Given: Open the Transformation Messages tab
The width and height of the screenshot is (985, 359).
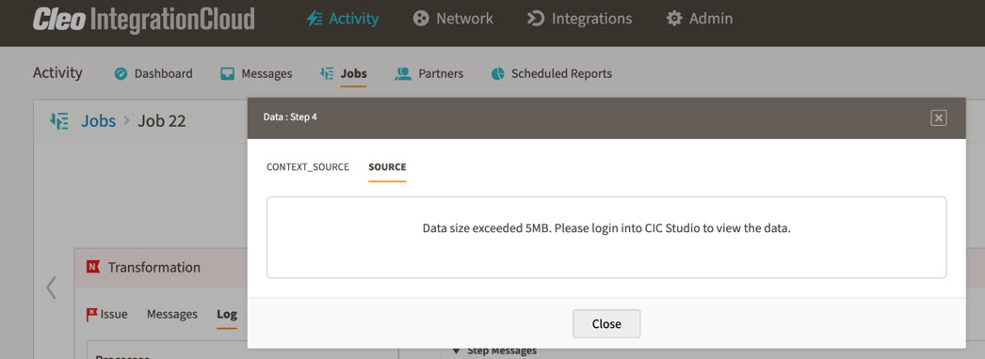Looking at the screenshot, I should 172,315.
